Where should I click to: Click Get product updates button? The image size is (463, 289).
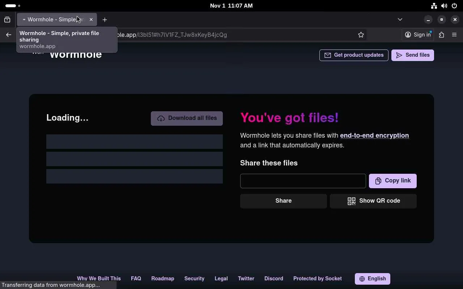pyautogui.click(x=354, y=55)
